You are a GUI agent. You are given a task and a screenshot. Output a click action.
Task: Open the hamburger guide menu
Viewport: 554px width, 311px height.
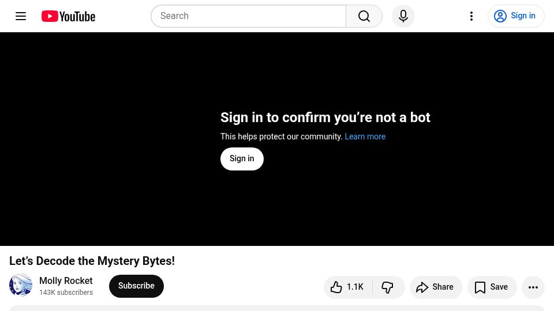click(x=21, y=16)
